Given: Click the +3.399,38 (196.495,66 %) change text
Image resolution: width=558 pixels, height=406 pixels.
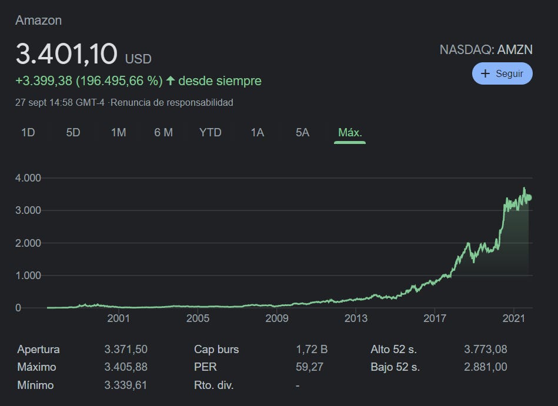Looking at the screenshot, I should point(89,80).
